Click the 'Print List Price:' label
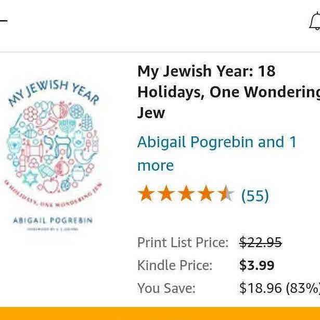320x320 pixels. [183, 242]
